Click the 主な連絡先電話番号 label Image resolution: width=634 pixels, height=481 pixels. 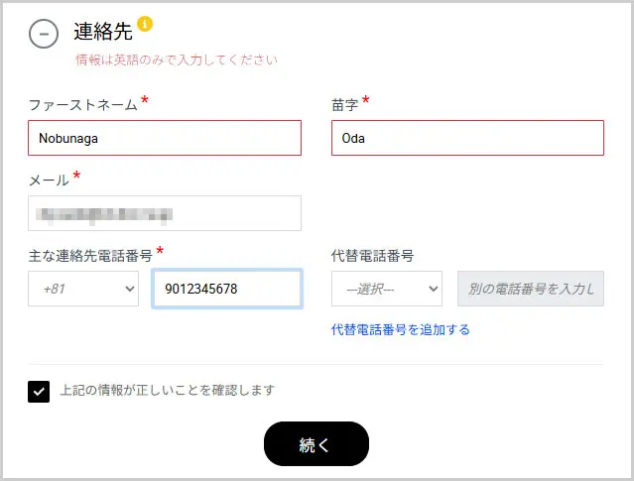[90, 255]
